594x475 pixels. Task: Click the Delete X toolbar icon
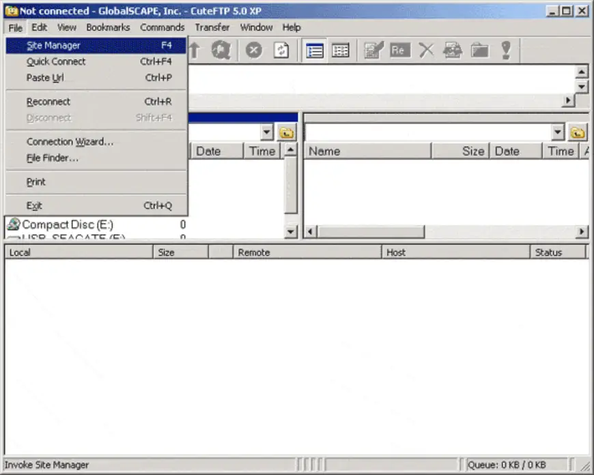(x=426, y=51)
